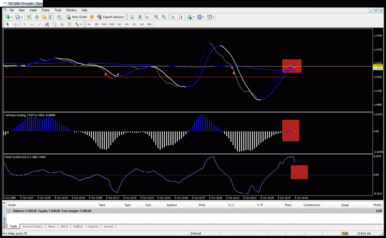Expand the arrows tool dropdown
This screenshot has height=238, width=386.
click(x=81, y=24)
